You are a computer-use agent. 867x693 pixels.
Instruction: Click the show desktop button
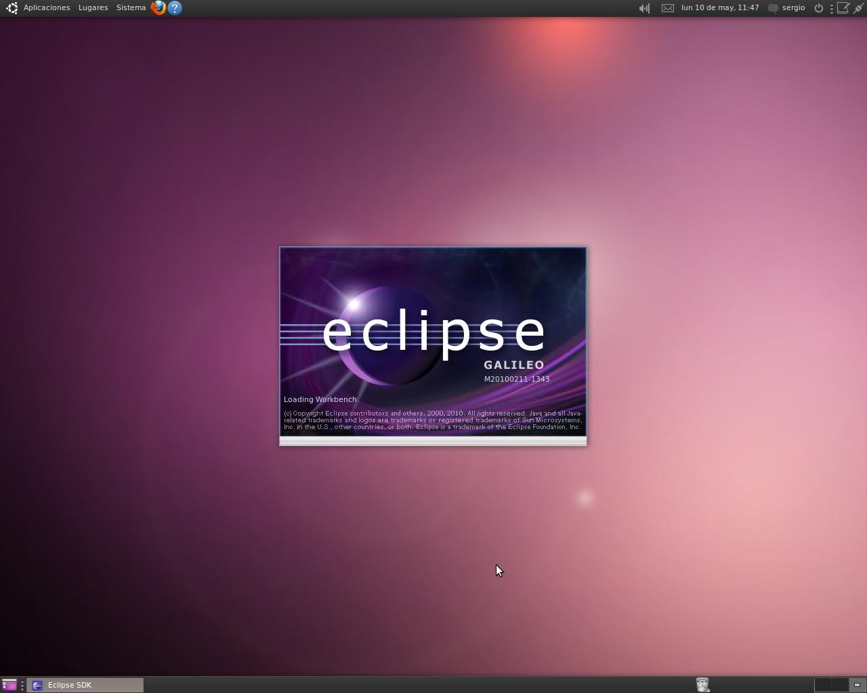pos(9,685)
